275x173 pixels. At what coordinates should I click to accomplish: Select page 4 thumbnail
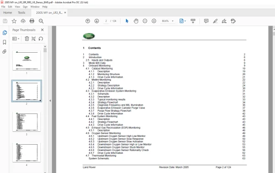point(27,152)
